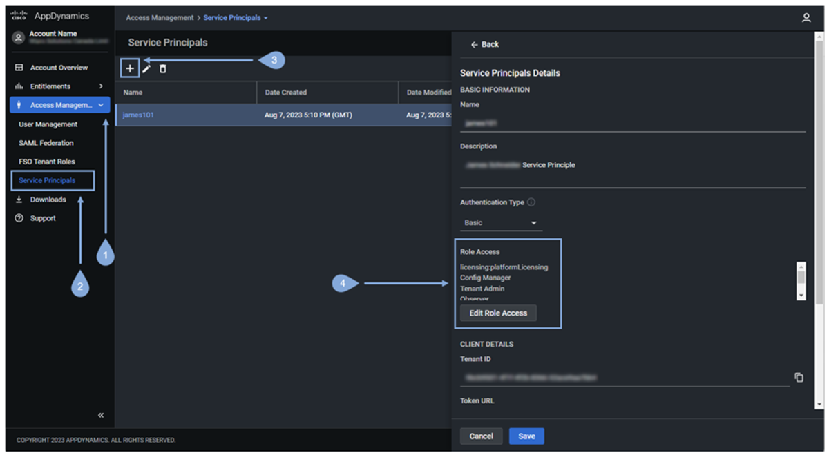The height and width of the screenshot is (455, 829).
Task: Click the Edit Role Access button
Action: coord(498,313)
